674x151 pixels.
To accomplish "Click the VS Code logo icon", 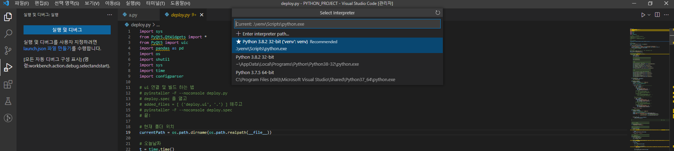I will (6, 3).
